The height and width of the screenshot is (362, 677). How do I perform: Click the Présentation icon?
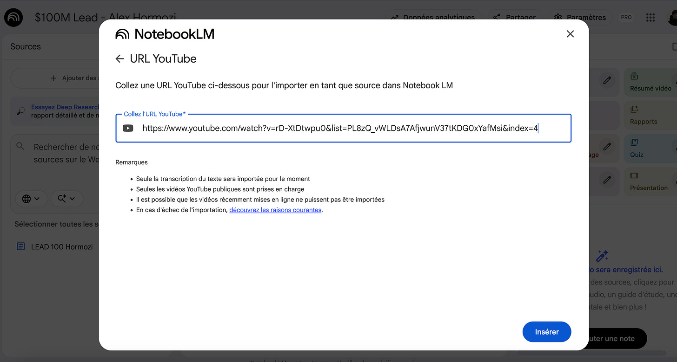coord(634,175)
